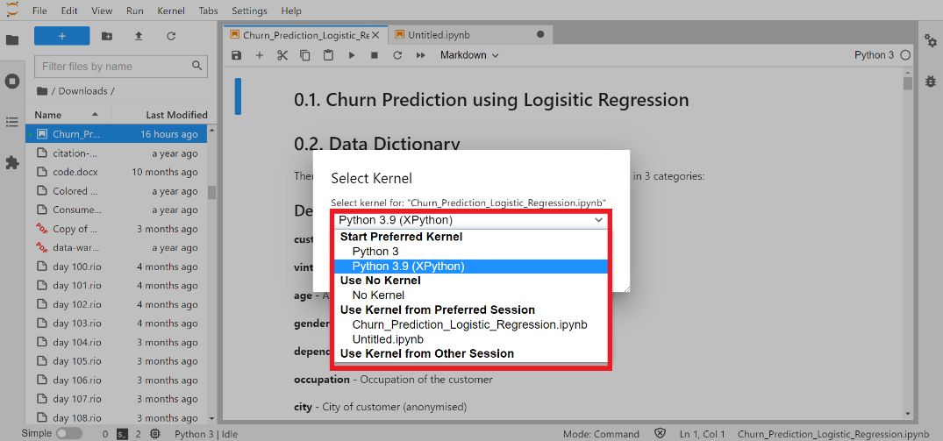Cut the selected cells
This screenshot has height=441, width=943.
tap(282, 55)
